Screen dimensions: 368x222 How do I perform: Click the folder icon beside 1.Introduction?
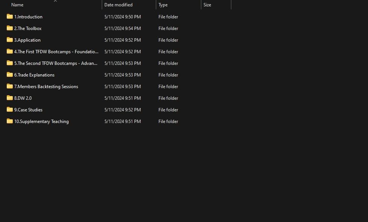point(10,16)
